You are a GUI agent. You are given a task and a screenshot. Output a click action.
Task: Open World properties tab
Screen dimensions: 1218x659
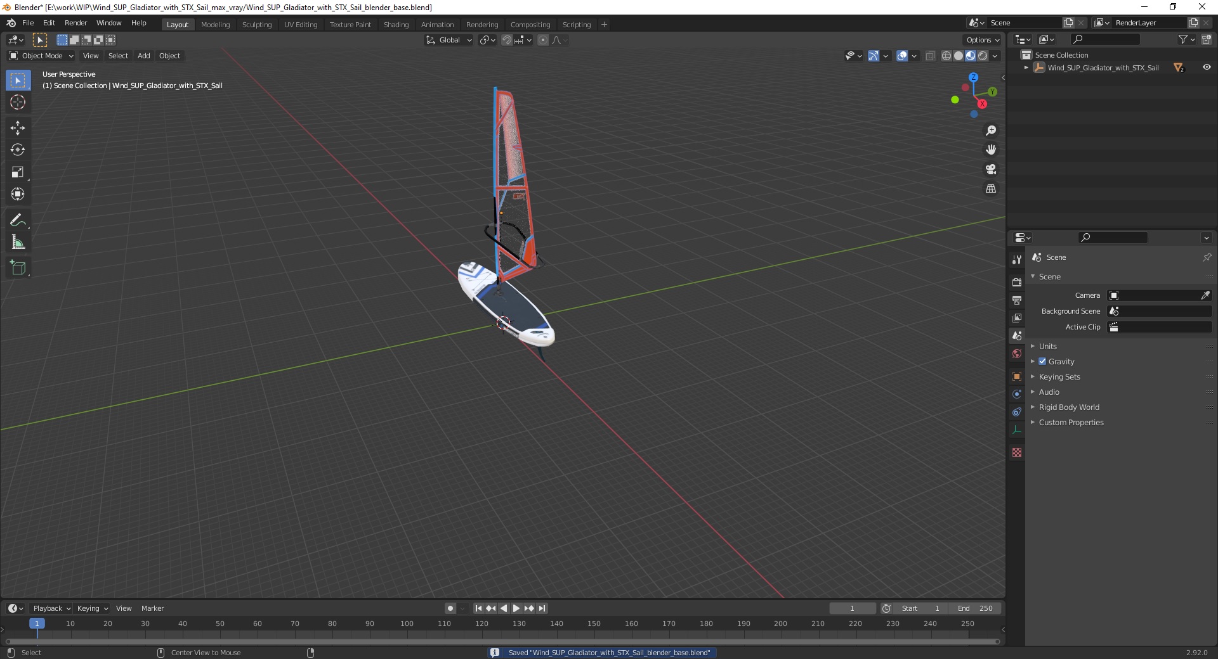(x=1017, y=354)
